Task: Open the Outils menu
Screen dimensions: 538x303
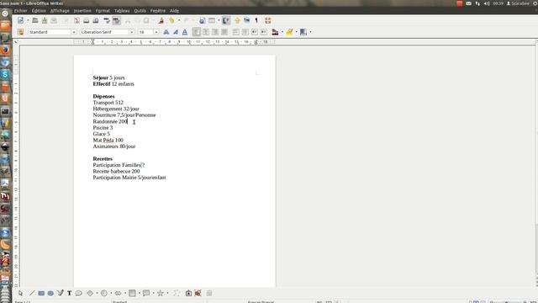Action: (x=140, y=11)
